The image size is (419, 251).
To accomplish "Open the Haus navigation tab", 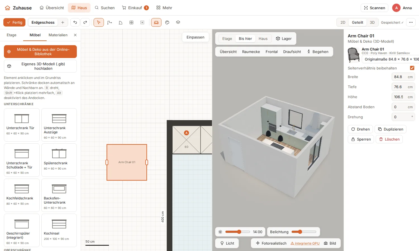I will click(x=79, y=8).
